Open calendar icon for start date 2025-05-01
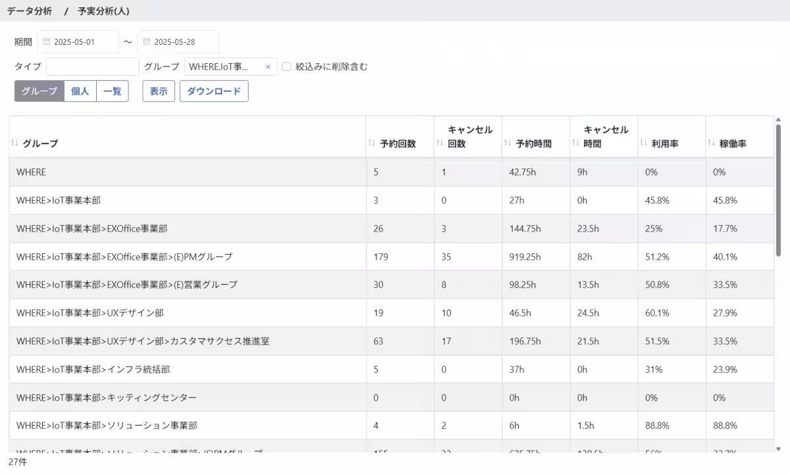The image size is (790, 475). [x=45, y=41]
